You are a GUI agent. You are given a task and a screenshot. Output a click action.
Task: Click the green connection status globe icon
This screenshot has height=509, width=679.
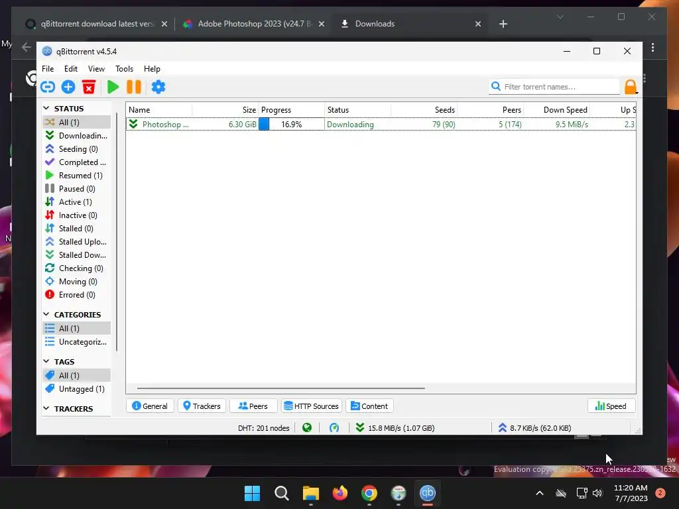(307, 427)
